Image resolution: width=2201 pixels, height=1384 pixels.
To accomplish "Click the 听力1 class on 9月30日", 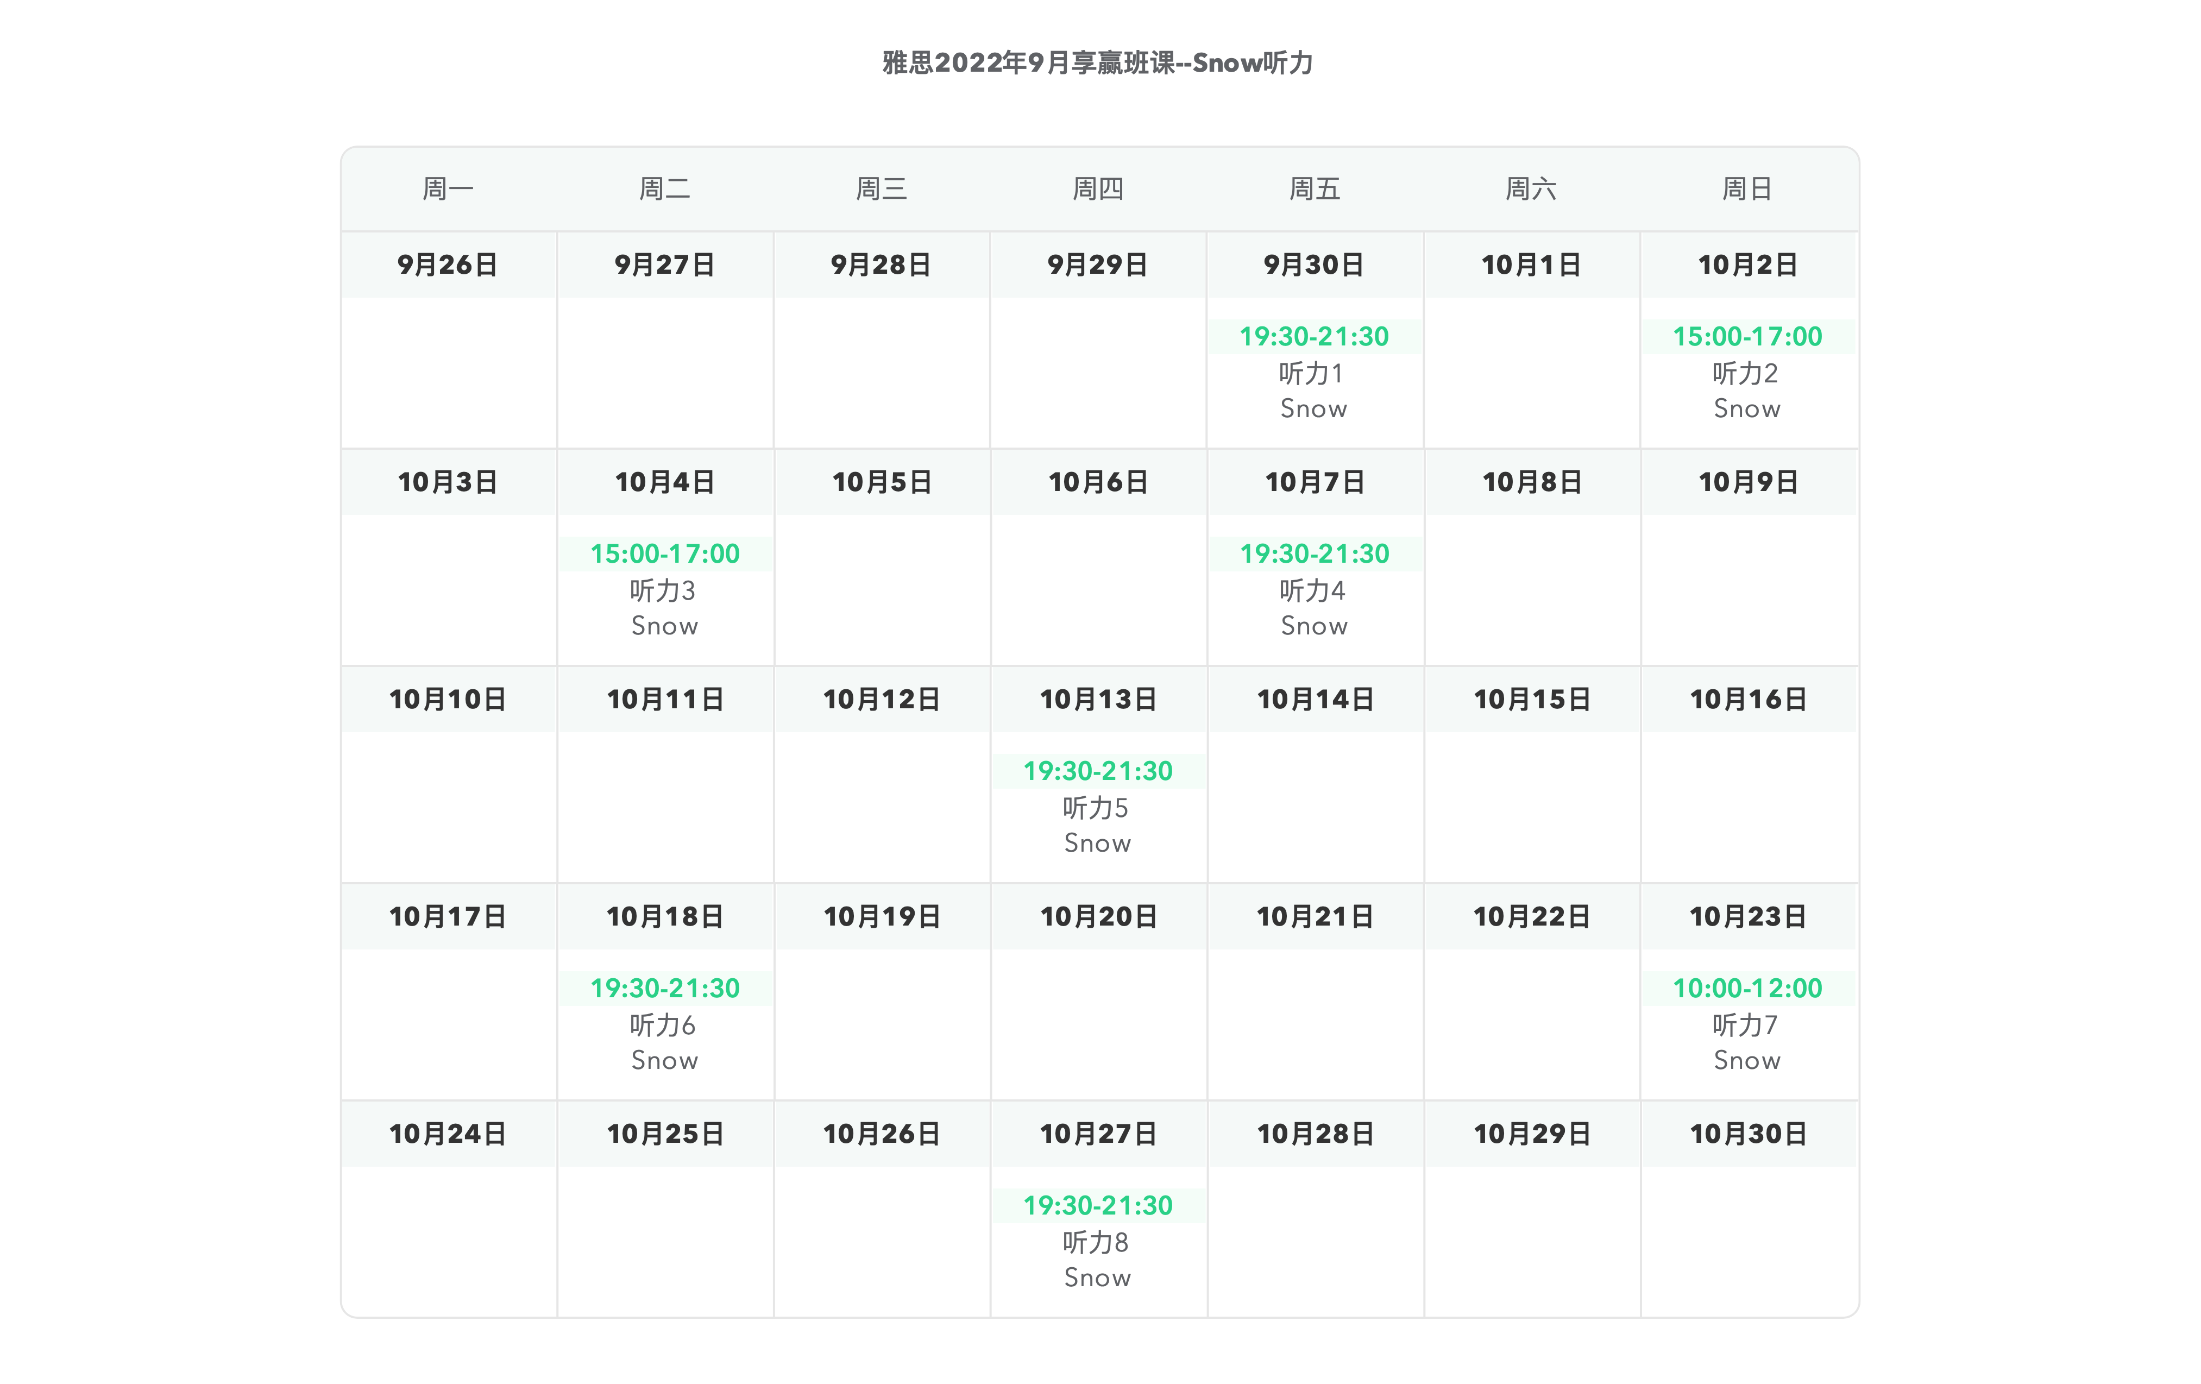I will pyautogui.click(x=1312, y=373).
